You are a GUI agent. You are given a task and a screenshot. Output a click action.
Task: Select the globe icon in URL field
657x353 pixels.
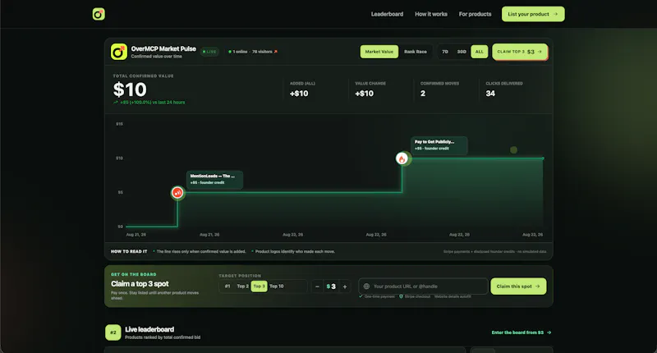[x=366, y=287]
